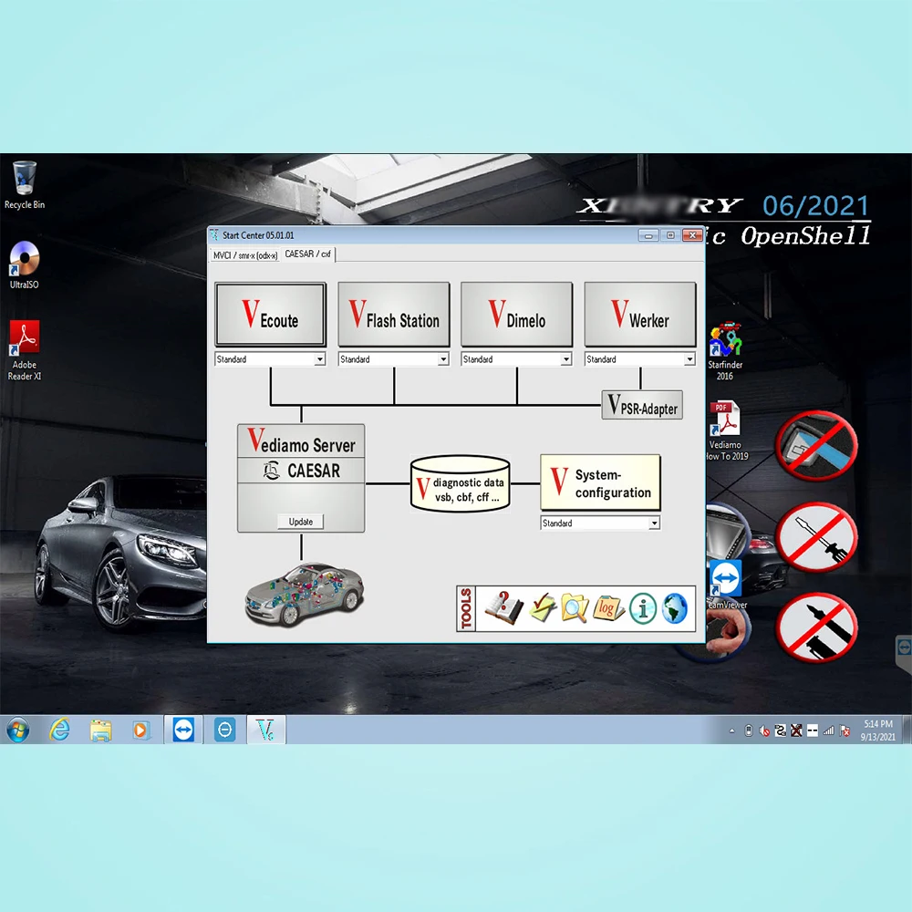Expand the Standard dropdown under Flash Station

[x=443, y=359]
